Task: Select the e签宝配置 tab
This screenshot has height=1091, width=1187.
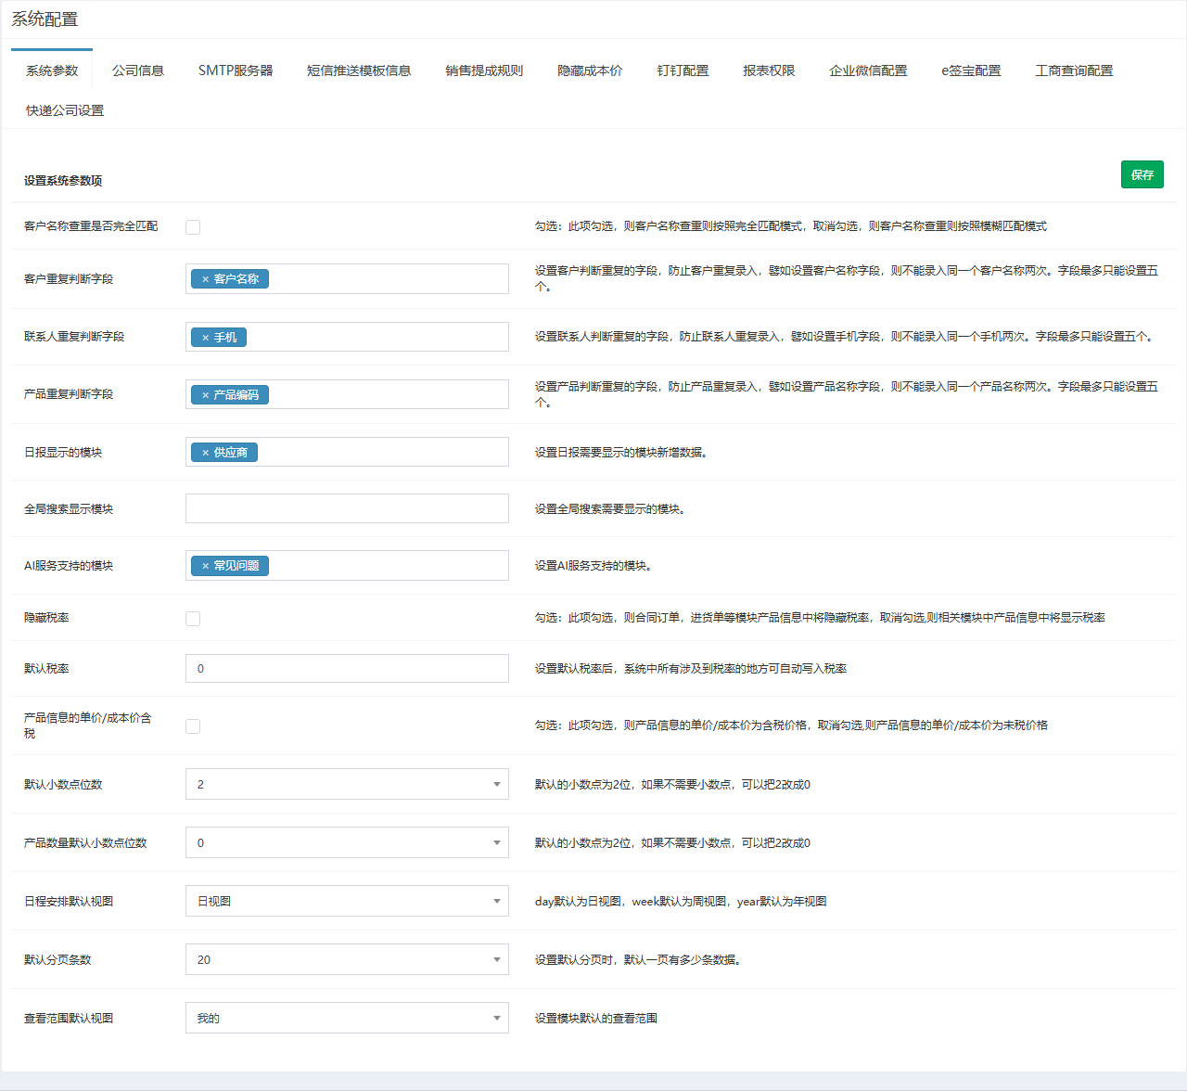Action: 971,71
